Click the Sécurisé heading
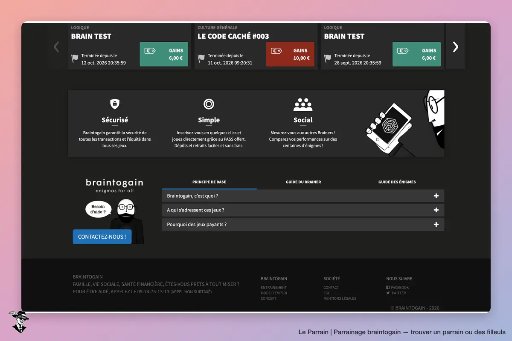The width and height of the screenshot is (512, 341). (115, 120)
